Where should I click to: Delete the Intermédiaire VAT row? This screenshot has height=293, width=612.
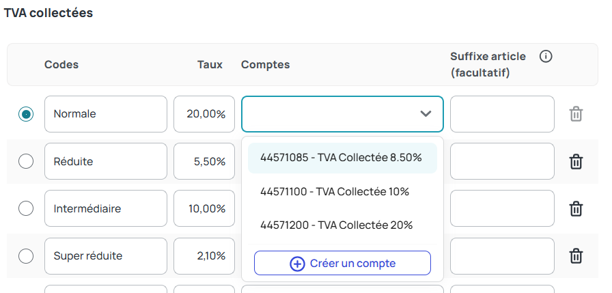coord(576,208)
